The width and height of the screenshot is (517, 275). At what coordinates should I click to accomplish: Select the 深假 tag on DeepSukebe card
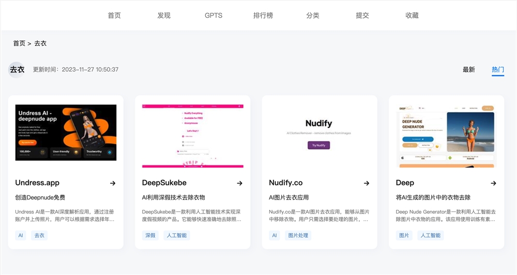(x=150, y=235)
